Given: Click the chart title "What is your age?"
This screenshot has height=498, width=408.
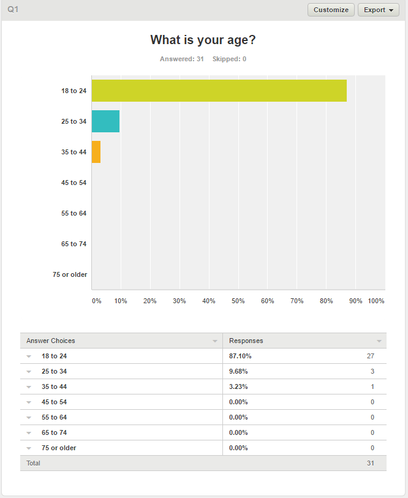Looking at the screenshot, I should 203,40.
